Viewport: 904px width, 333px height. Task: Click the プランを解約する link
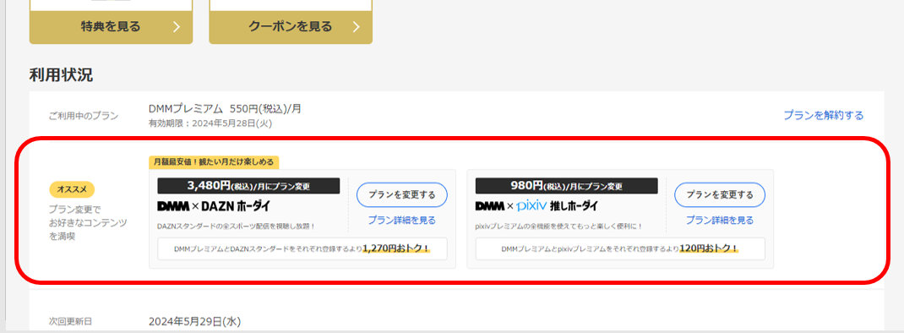(823, 116)
